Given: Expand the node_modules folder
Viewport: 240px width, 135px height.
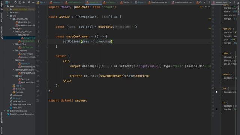Looking at the screenshot, I should (8, 9).
